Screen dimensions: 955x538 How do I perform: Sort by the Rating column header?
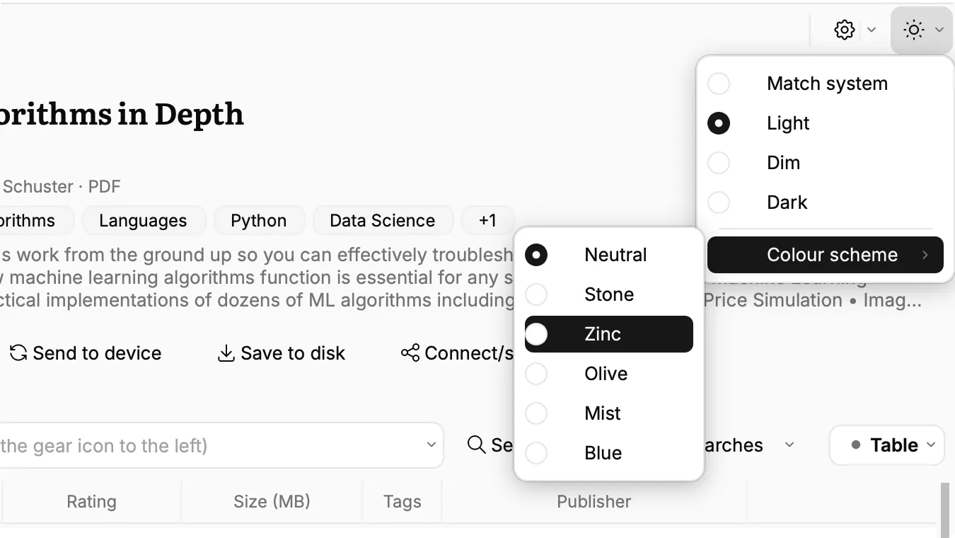pyautogui.click(x=91, y=502)
